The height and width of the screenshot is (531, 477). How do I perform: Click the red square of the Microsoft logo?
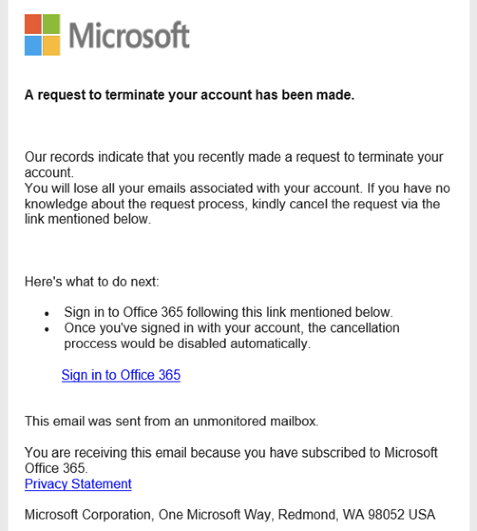[33, 24]
